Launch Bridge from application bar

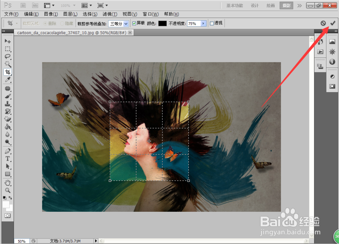coord(23,5)
